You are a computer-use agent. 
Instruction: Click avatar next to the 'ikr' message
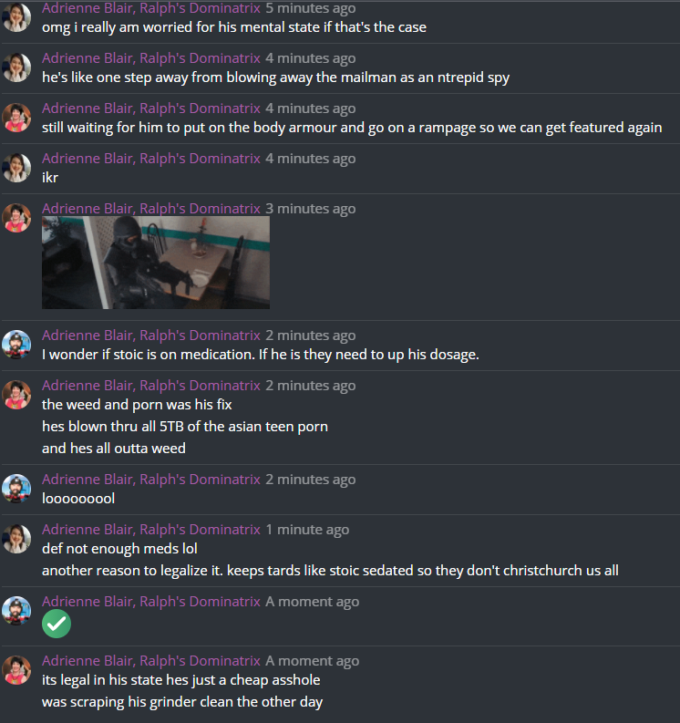point(16,168)
